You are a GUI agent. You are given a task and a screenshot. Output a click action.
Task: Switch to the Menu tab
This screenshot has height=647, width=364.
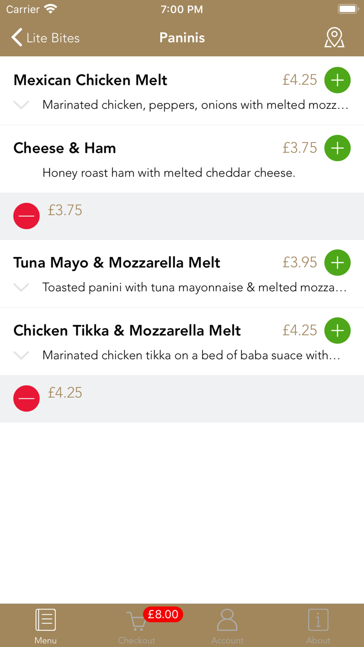[x=46, y=626]
